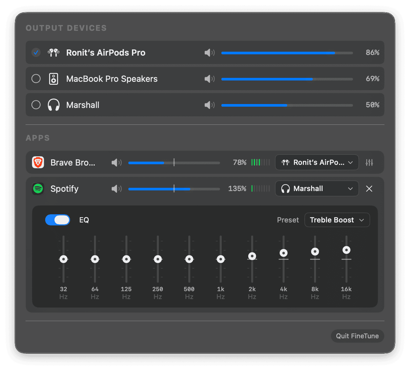The width and height of the screenshot is (410, 371).
Task: Click the Marshall device volume slider track
Action: pyautogui.click(x=287, y=105)
